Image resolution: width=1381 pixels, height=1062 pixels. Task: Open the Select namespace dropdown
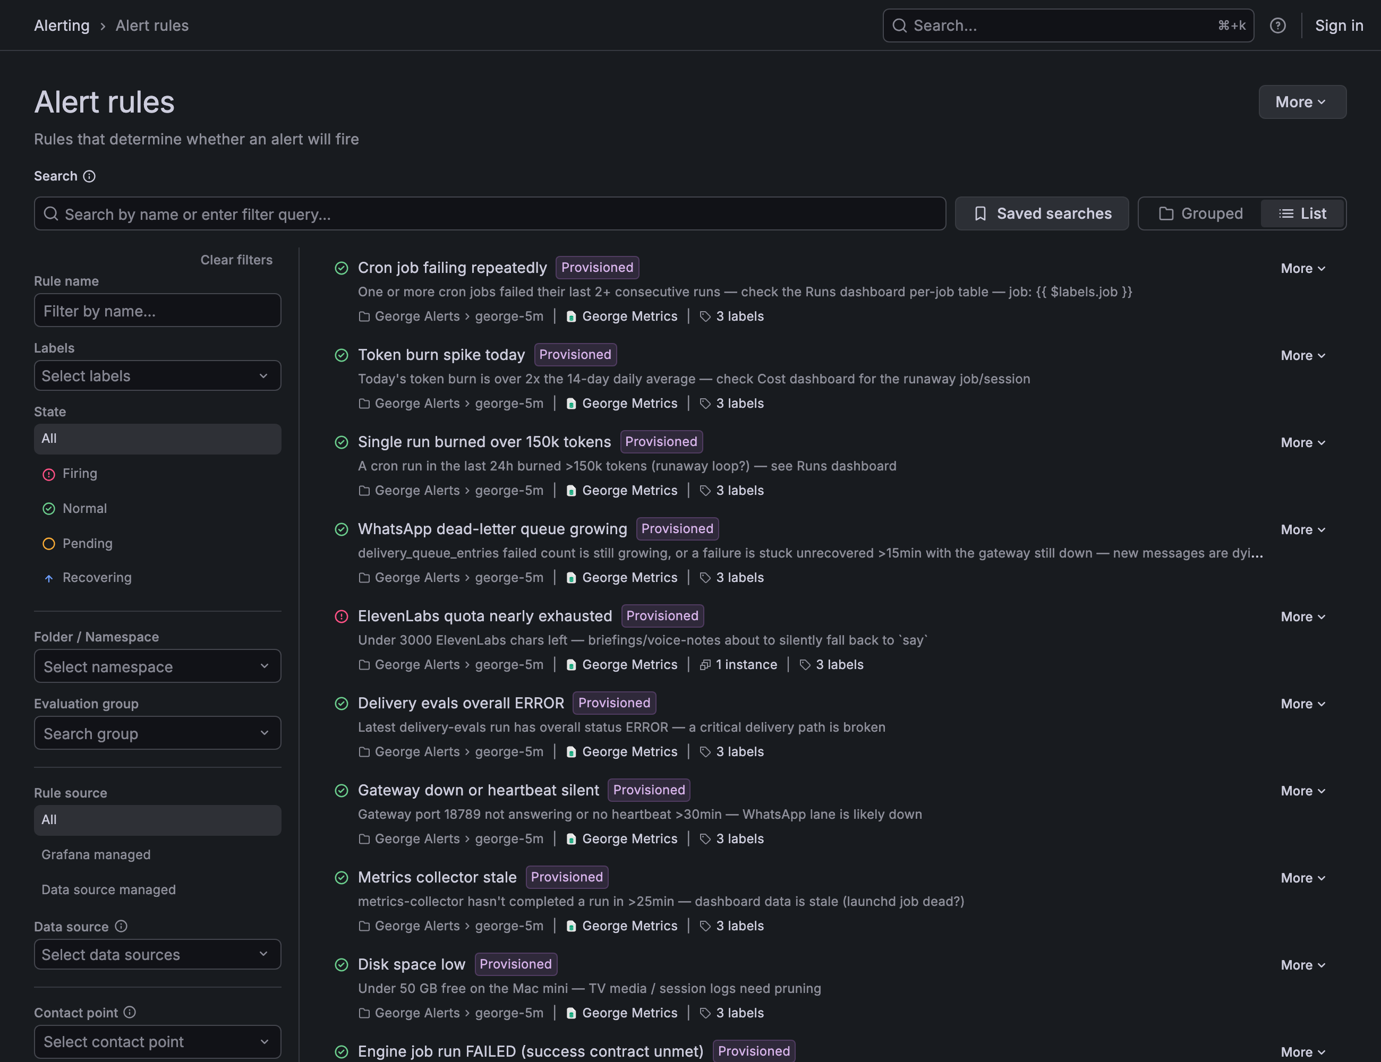click(x=157, y=666)
